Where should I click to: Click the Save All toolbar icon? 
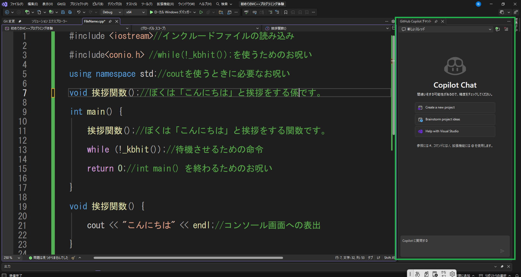[x=70, y=12]
